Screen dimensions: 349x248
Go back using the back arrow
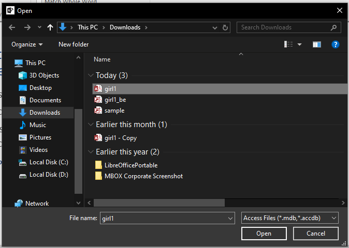click(12, 27)
